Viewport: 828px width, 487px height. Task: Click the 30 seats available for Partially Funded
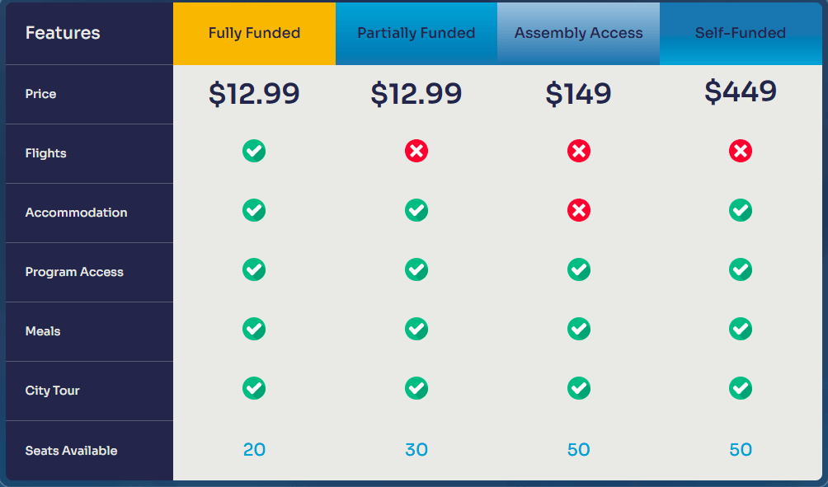pyautogui.click(x=416, y=450)
